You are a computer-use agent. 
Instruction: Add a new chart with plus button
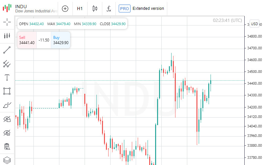click(65, 8)
